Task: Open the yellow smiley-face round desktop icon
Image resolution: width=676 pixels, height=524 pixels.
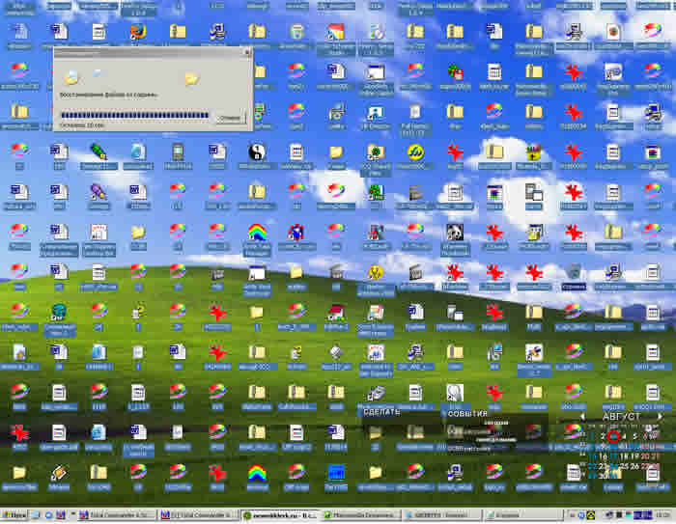Action: (x=415, y=152)
